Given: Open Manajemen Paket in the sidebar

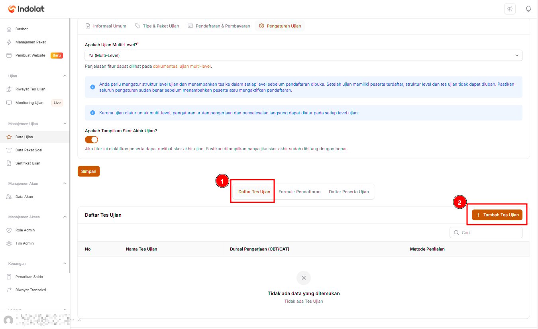Looking at the screenshot, I should [35, 42].
